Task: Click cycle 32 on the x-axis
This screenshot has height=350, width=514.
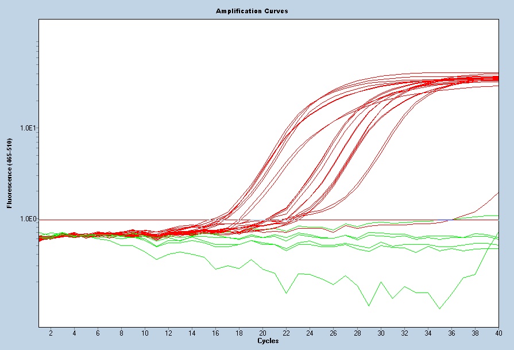Action: pos(404,333)
